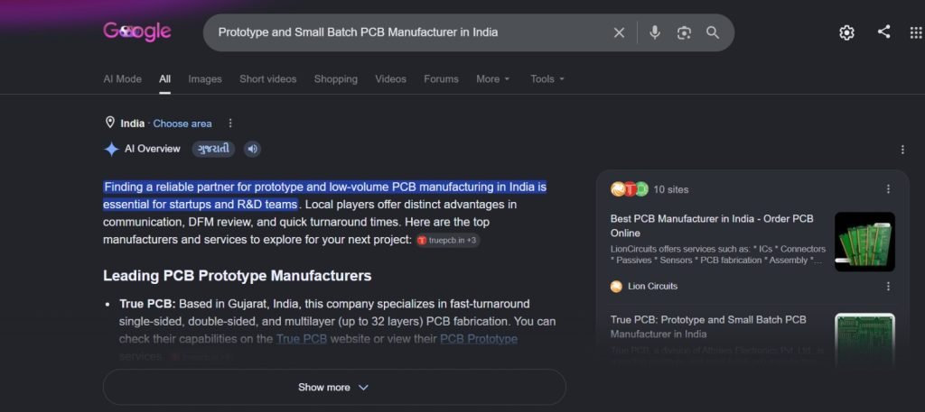925x412 pixels.
Task: Open Google Lens image search icon
Action: tap(684, 33)
